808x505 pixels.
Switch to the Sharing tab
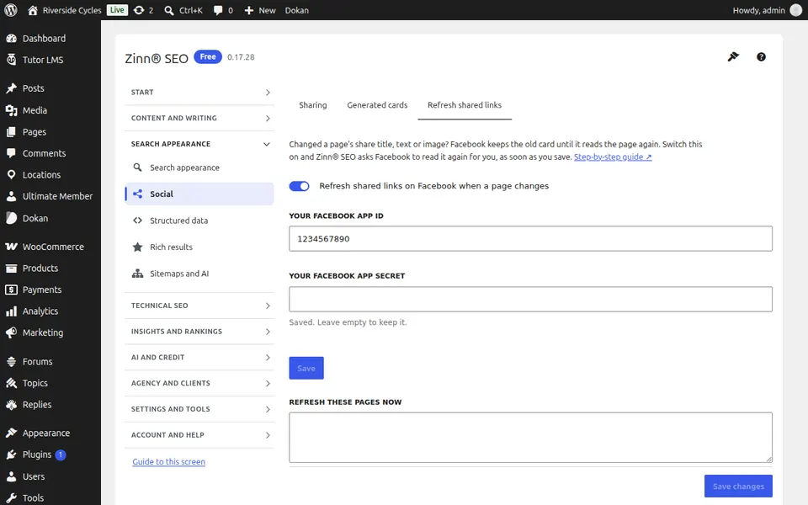click(x=313, y=105)
